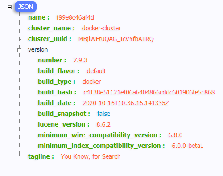
Task: Click the tagline value You Know, for Search
Action: [91, 156]
